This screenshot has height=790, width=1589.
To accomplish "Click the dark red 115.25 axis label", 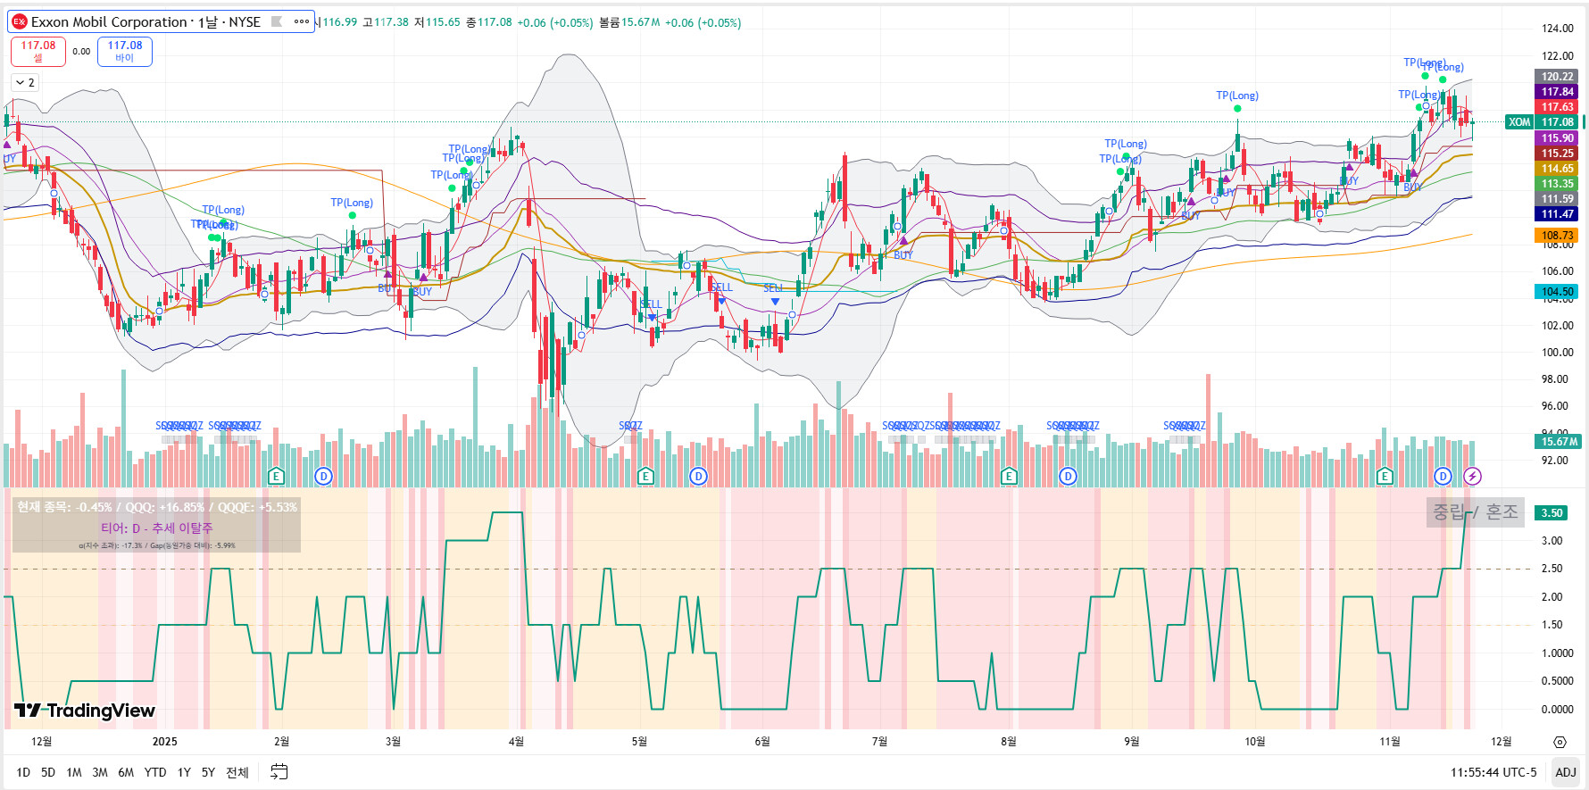I will click(x=1557, y=154).
